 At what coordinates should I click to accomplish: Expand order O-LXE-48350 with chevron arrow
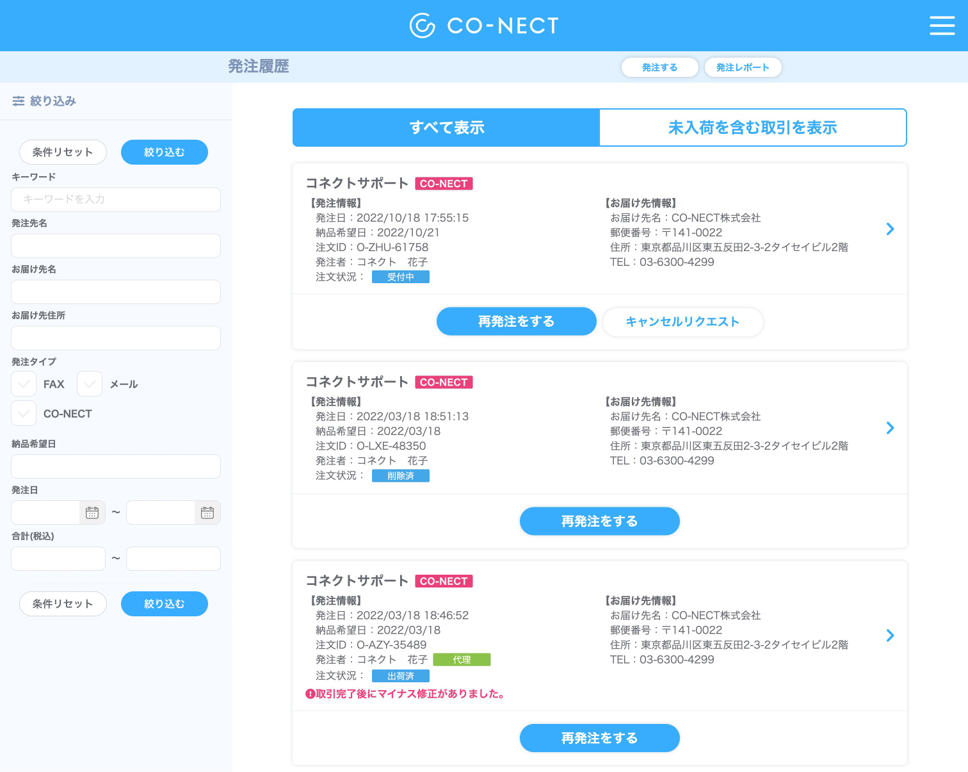(x=890, y=428)
